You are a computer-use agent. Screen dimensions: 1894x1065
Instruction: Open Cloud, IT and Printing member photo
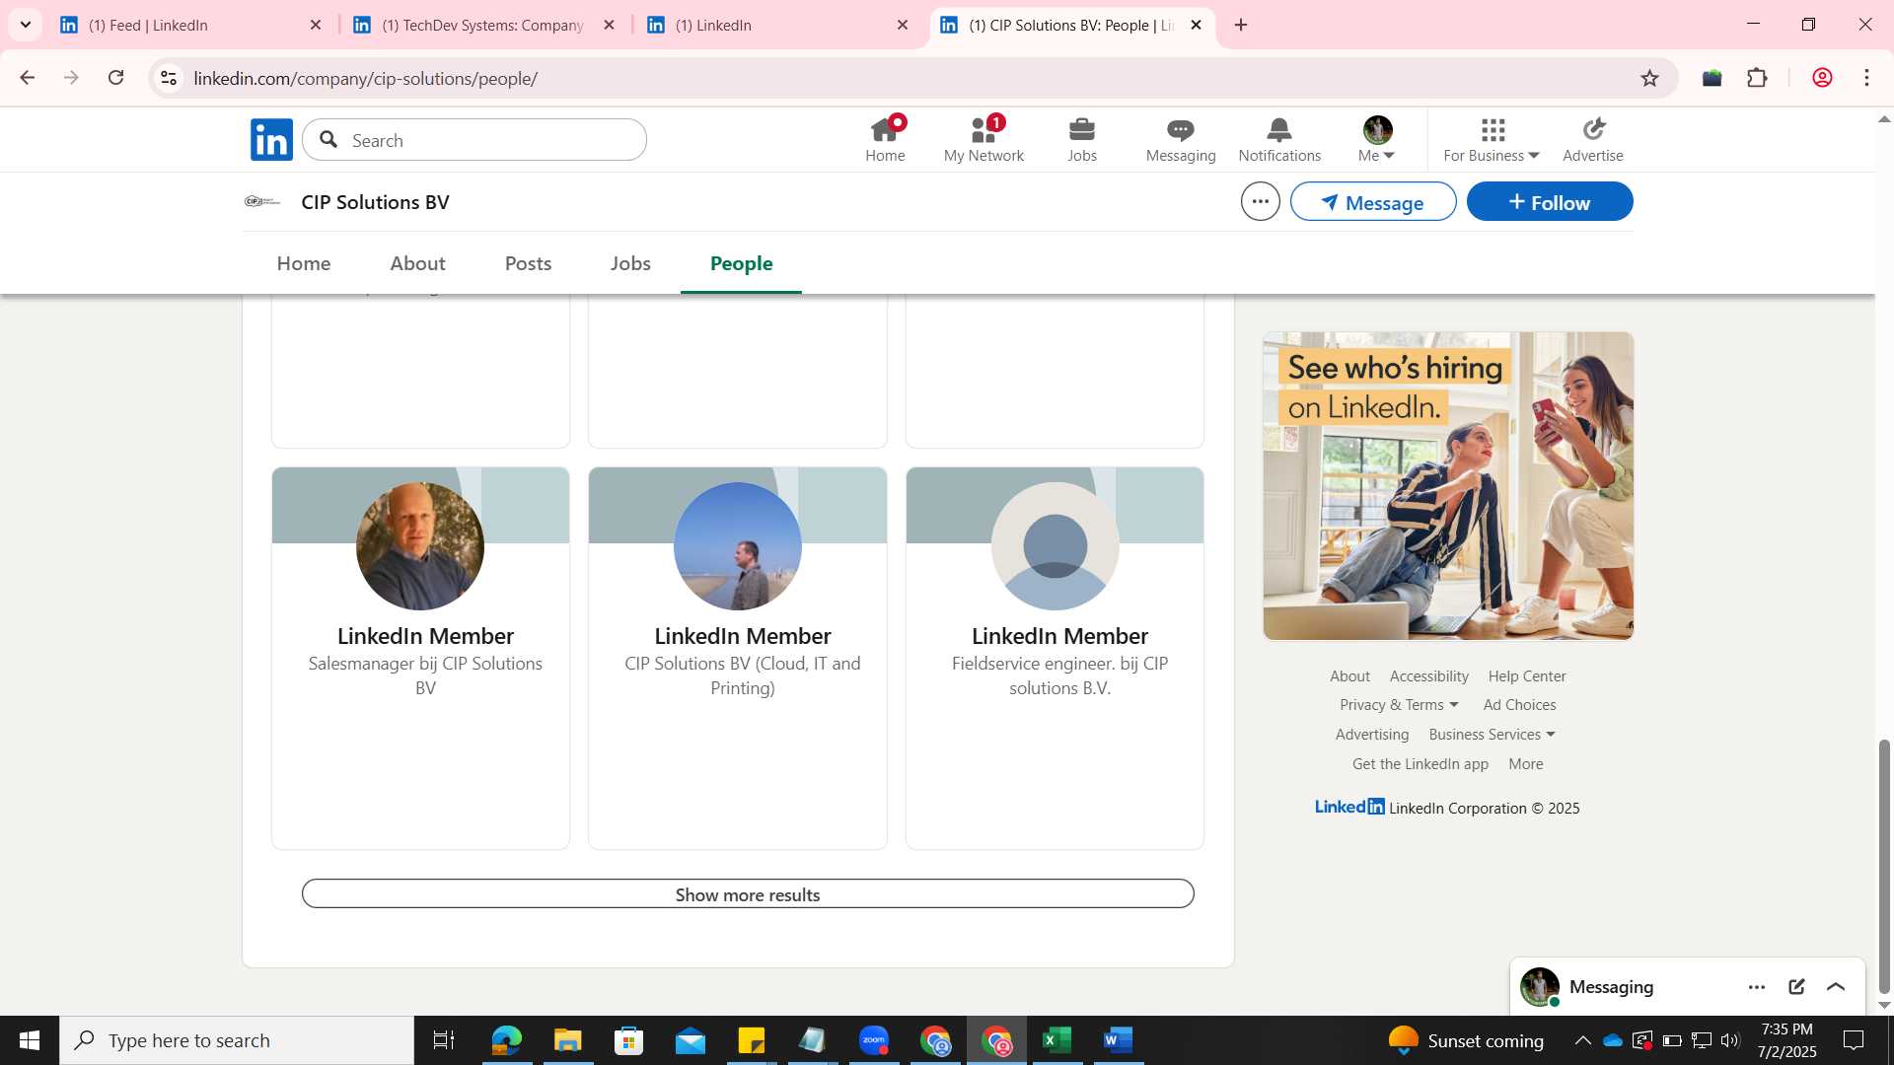point(738,545)
